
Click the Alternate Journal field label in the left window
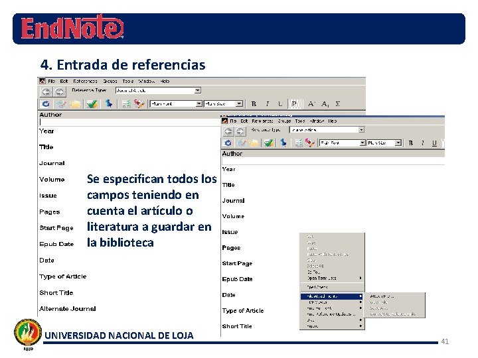[67, 309]
